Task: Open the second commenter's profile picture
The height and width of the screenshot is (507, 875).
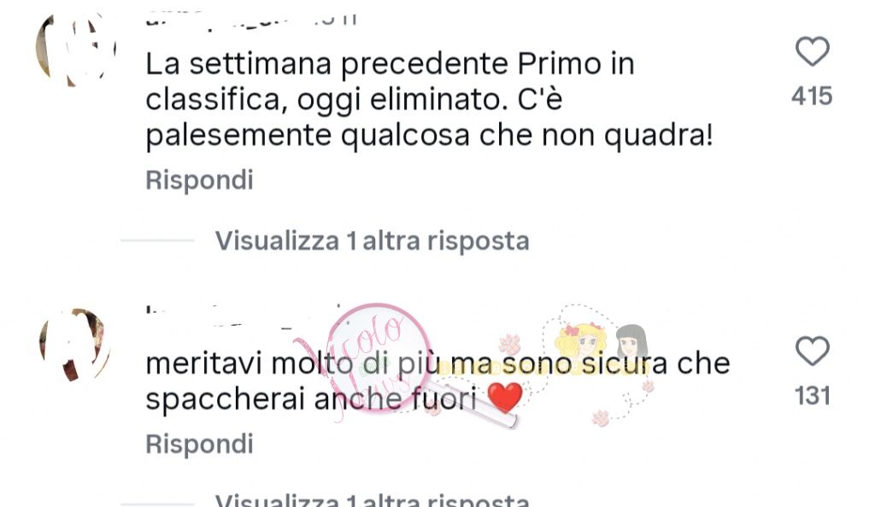Action: click(x=75, y=345)
